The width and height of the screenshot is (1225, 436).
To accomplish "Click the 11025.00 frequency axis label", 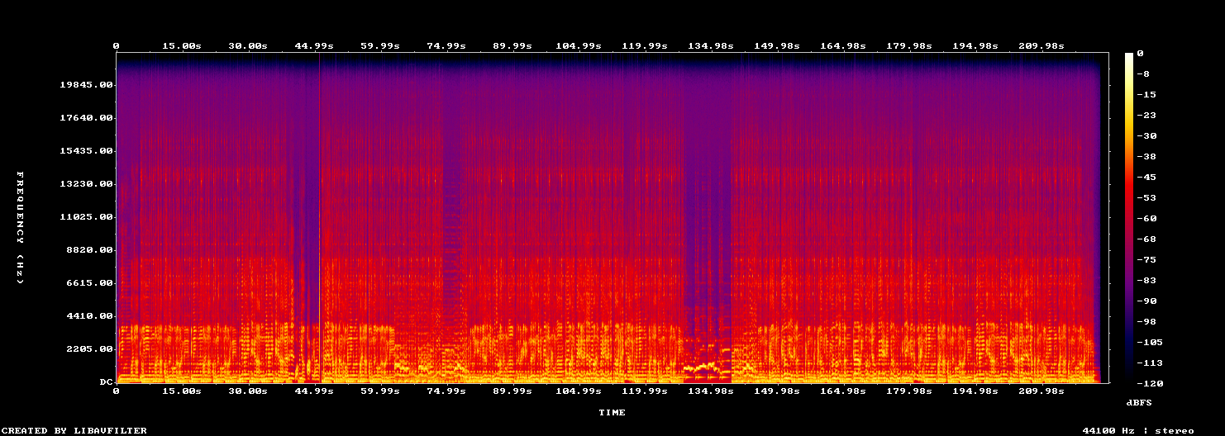I will click(86, 217).
